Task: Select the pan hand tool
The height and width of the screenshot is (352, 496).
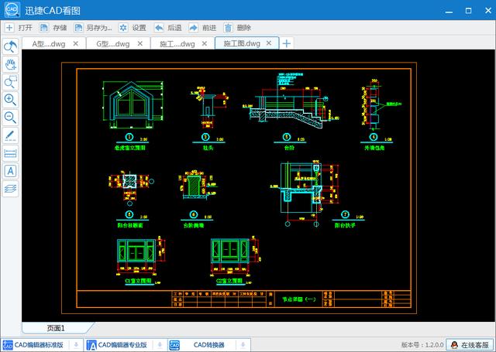Action: [10, 64]
